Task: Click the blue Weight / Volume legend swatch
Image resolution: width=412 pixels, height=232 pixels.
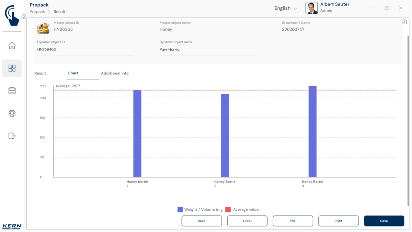Action: 180,210
